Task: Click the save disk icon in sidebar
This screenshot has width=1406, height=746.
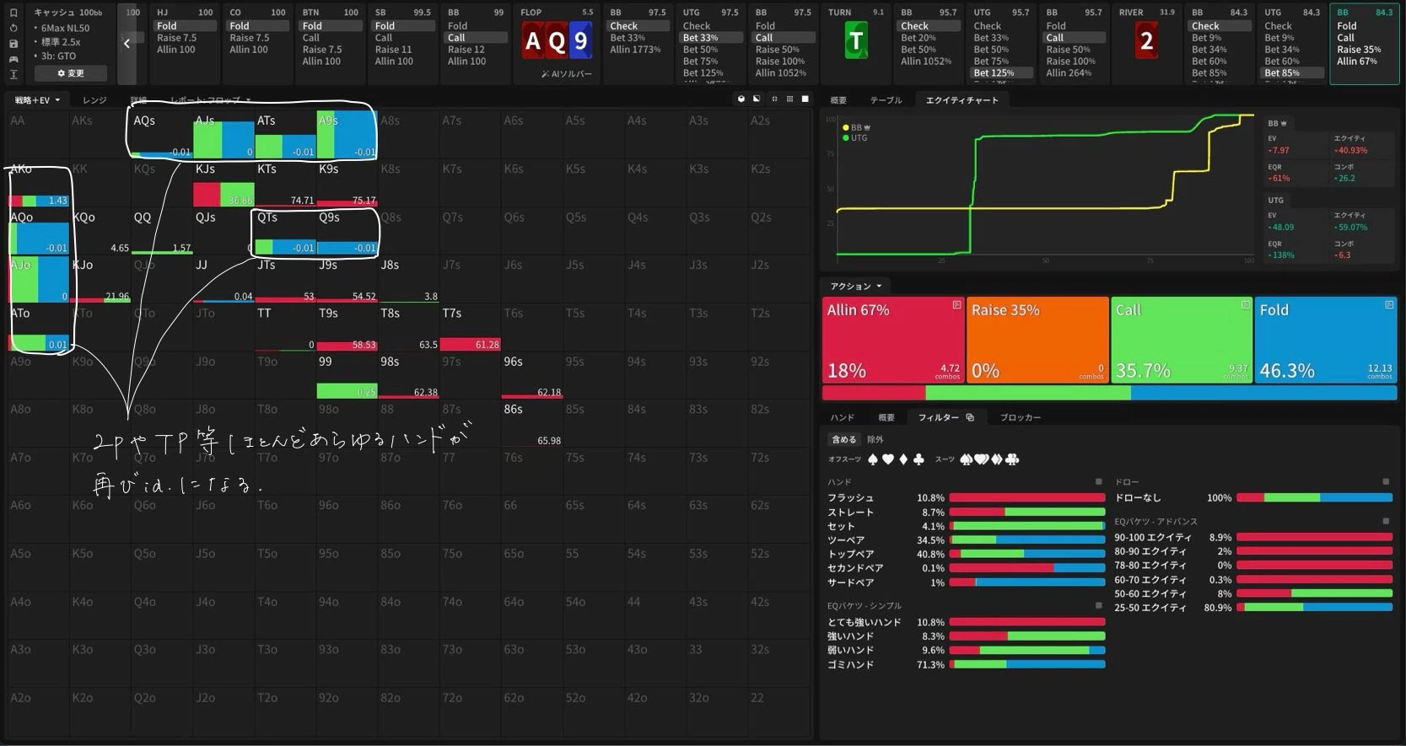Action: 13,44
